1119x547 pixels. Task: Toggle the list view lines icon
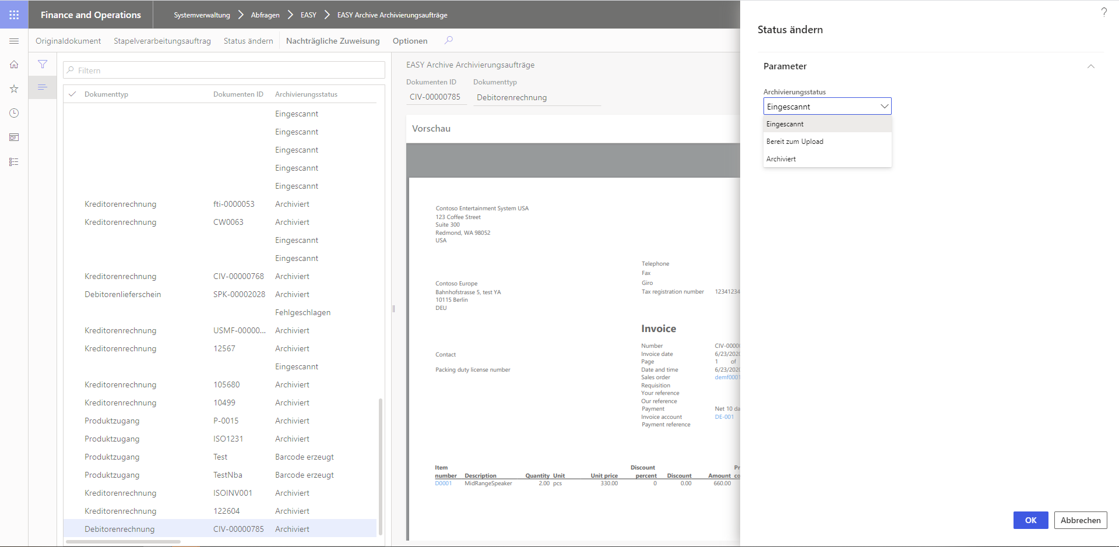(43, 87)
